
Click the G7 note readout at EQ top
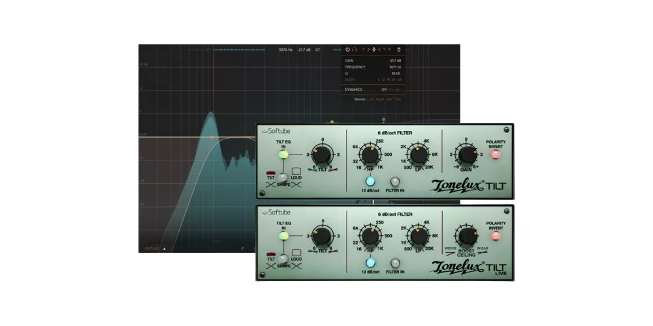click(318, 50)
